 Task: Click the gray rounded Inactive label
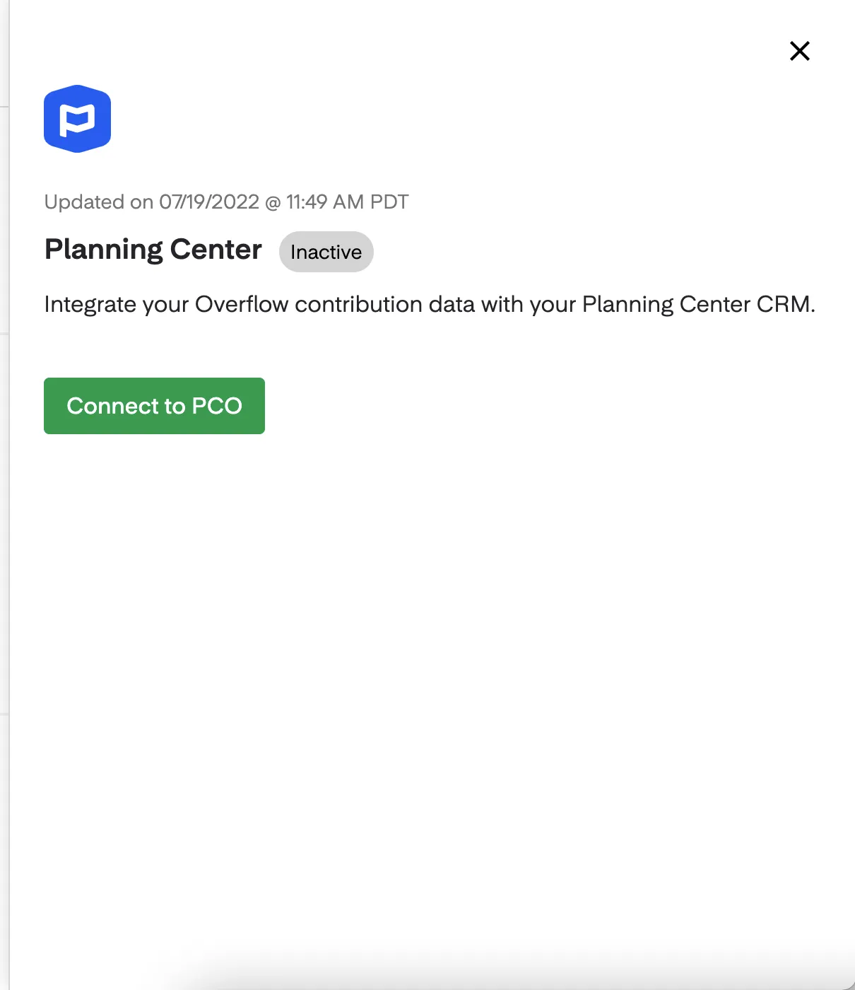click(326, 252)
